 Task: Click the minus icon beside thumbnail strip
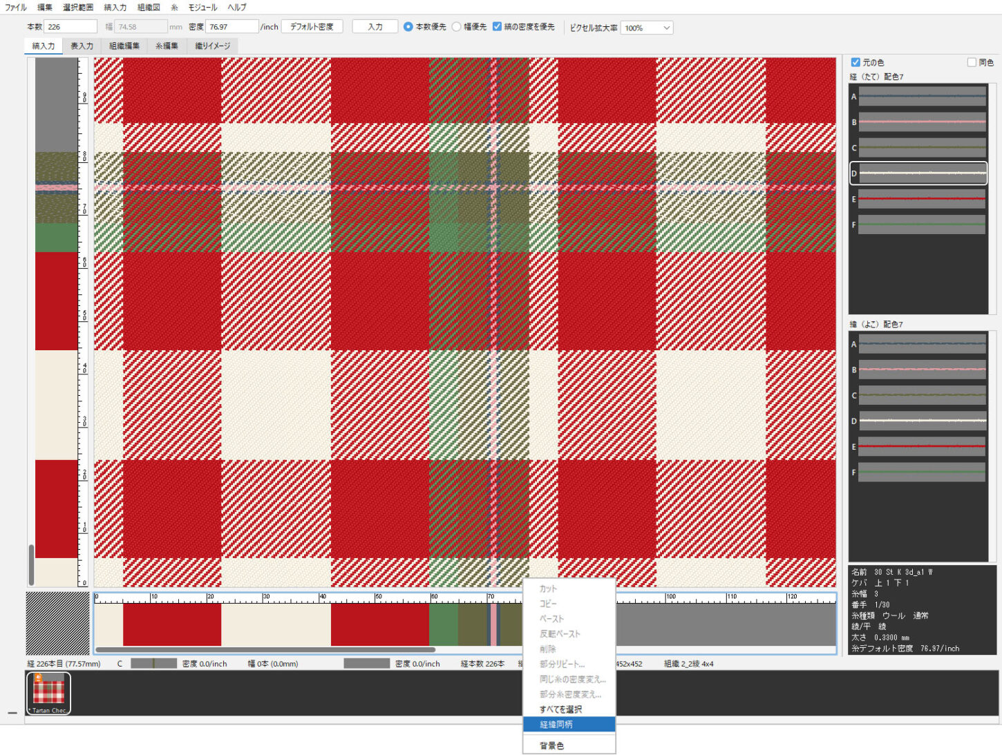(x=12, y=713)
